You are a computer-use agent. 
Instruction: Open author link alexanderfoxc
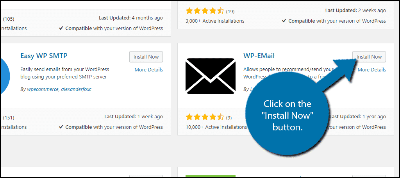click(x=76, y=89)
